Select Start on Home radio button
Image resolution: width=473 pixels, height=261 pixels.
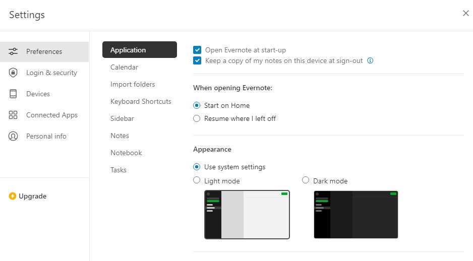click(197, 105)
